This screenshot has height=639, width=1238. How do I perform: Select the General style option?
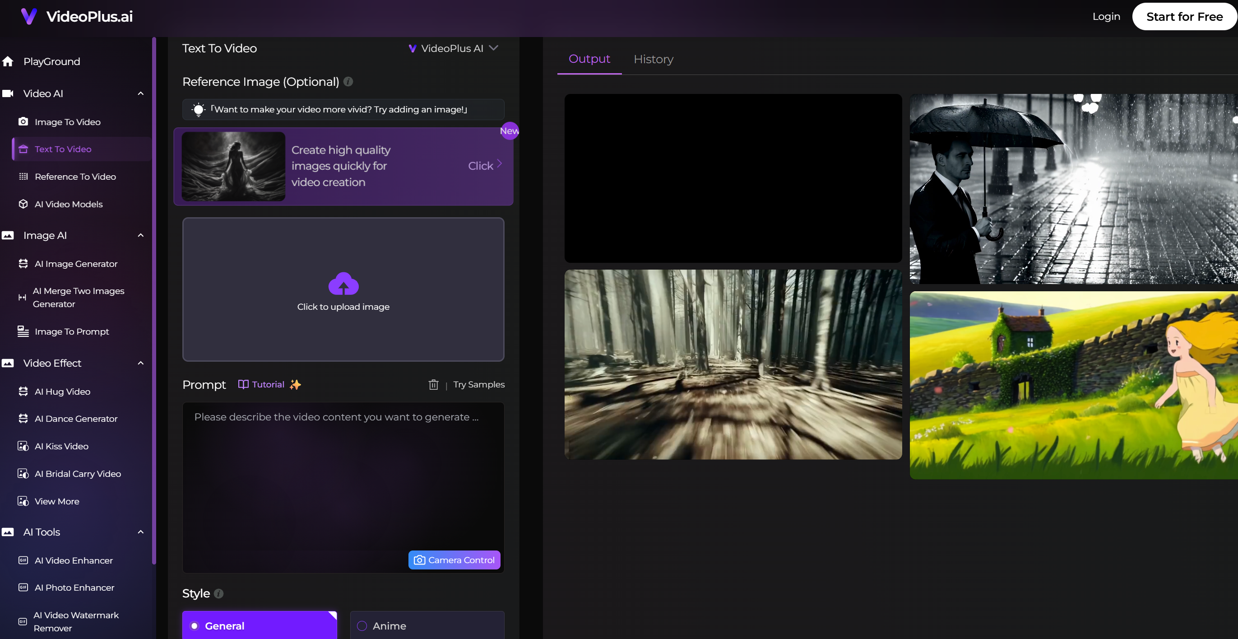pyautogui.click(x=260, y=625)
